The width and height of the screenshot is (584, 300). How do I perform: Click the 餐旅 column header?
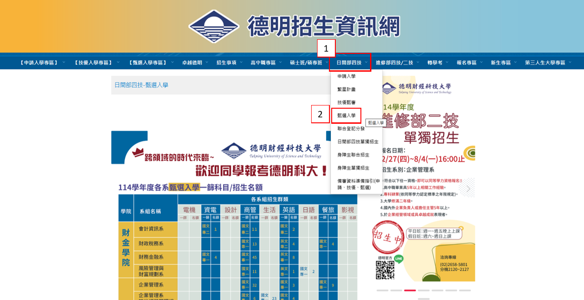328,210
